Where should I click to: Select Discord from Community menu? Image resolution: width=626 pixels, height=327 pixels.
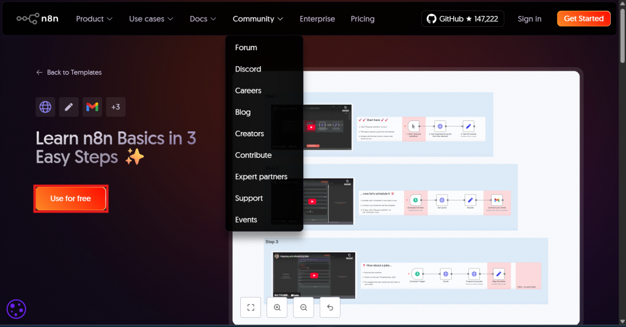(248, 69)
